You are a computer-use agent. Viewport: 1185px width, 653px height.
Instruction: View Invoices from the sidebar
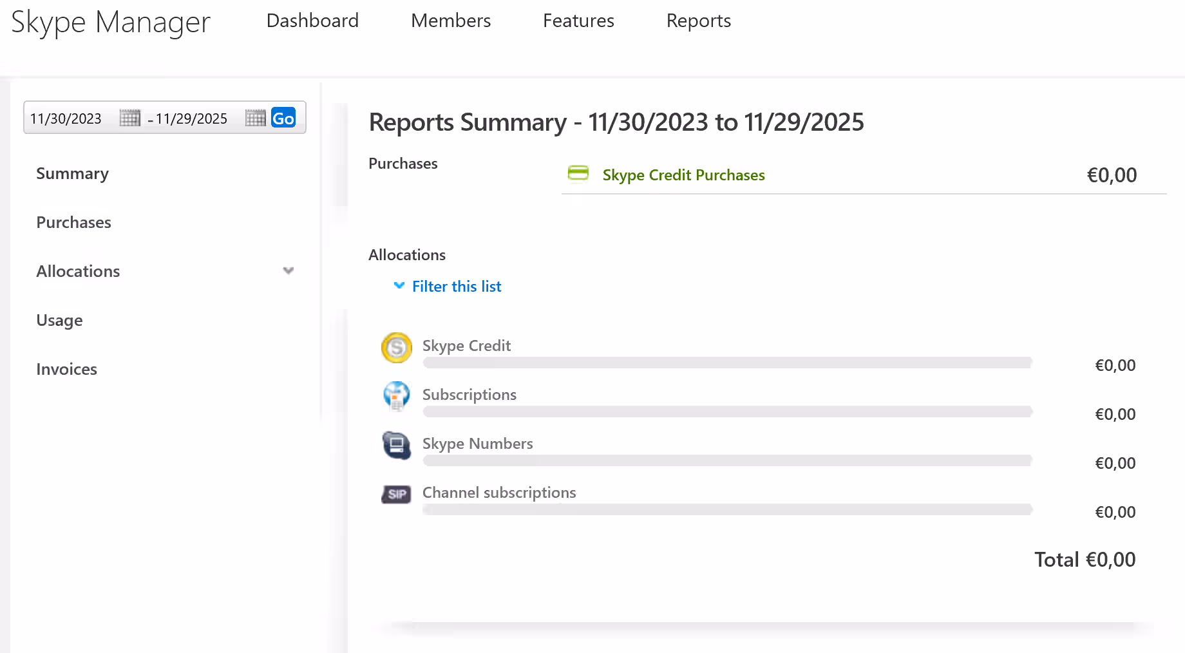click(66, 369)
